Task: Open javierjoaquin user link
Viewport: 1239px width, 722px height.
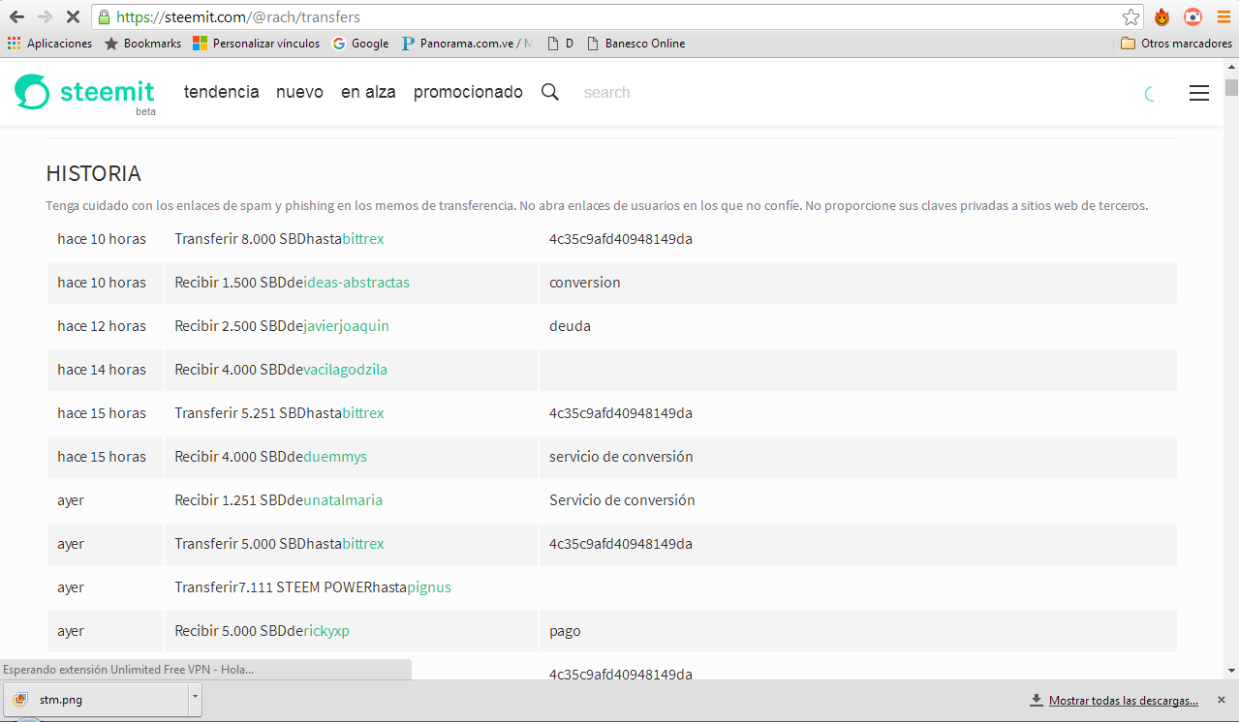Action: pos(346,326)
